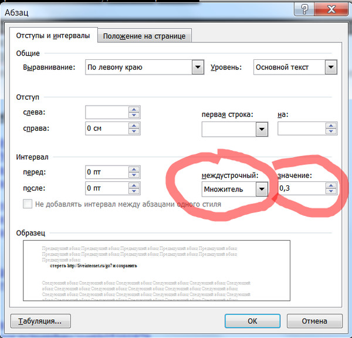Confirm with the ОК button
The height and width of the screenshot is (338, 352).
252,321
